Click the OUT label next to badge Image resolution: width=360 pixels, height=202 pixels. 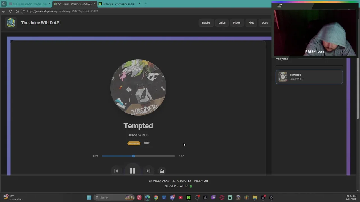(x=147, y=143)
